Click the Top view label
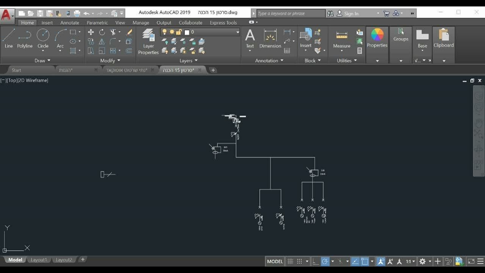485x273 pixels. (x=12, y=80)
